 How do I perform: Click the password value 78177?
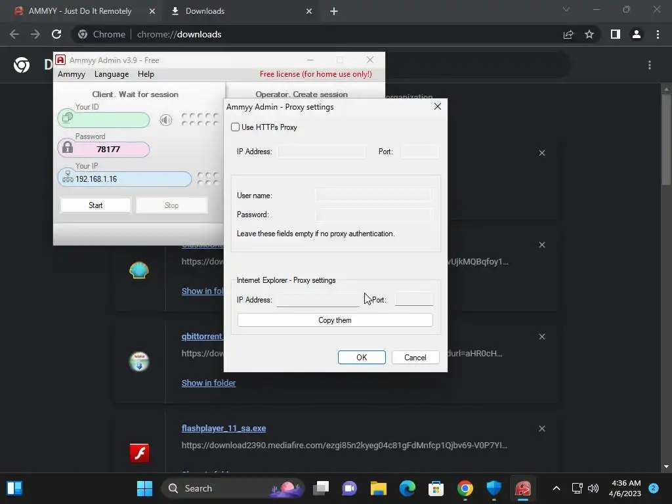coord(108,149)
